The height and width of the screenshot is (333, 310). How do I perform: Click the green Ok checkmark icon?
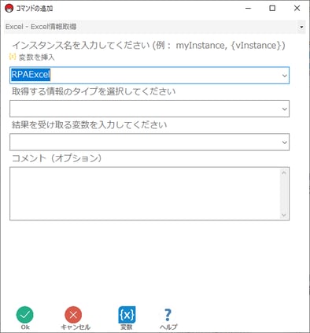point(24,314)
